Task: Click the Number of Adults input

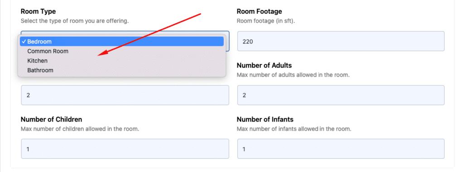Action: [x=341, y=95]
